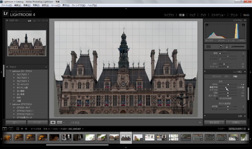This screenshot has width=252, height=149.
Task: Hide left panel with edge arrow
Action: (x=1, y=72)
